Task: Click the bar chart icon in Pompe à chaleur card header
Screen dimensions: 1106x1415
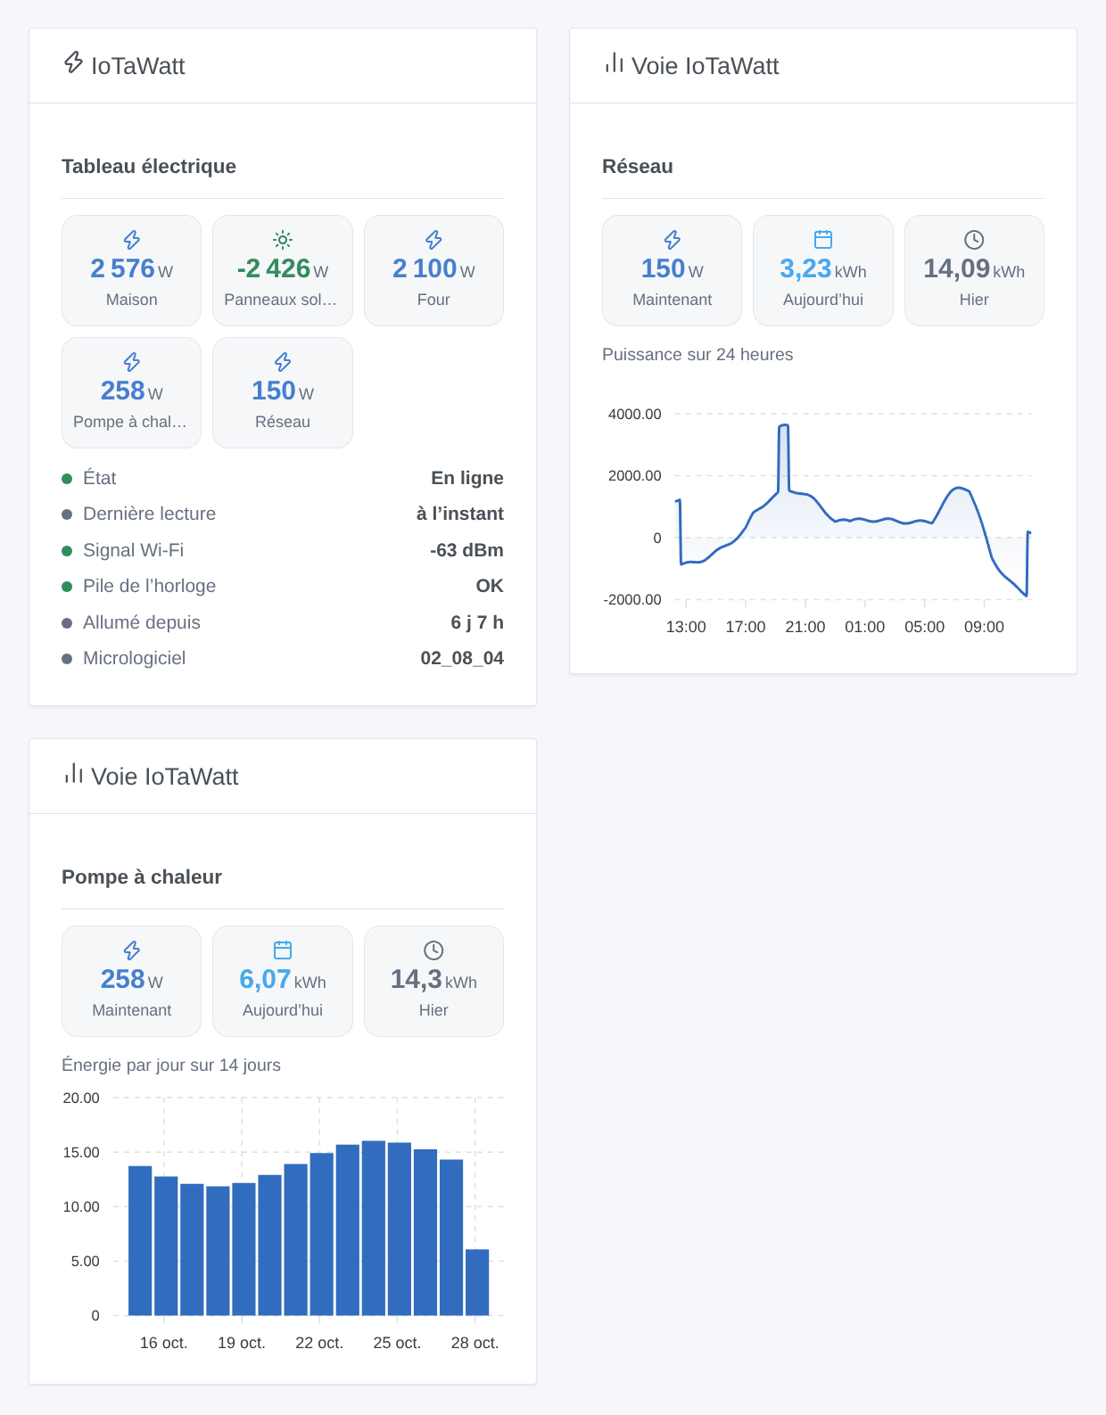Action: 73,773
